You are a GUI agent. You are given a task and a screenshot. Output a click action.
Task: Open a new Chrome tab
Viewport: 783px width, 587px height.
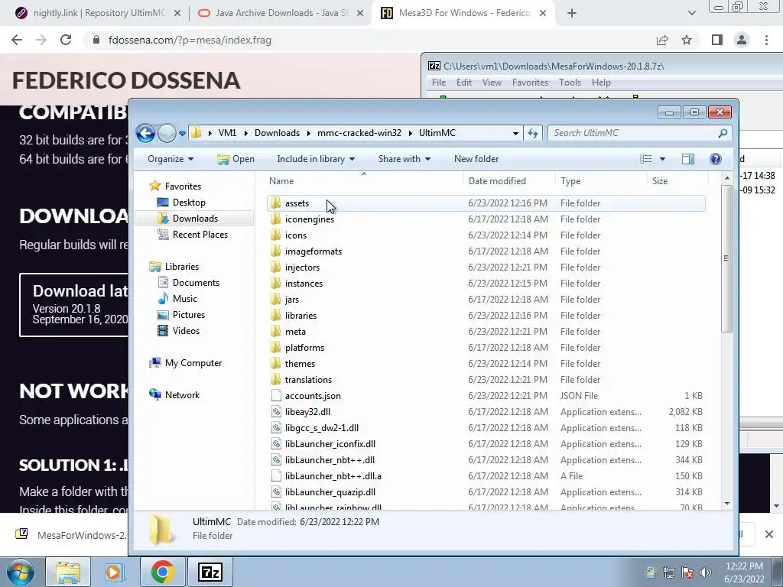(x=572, y=14)
